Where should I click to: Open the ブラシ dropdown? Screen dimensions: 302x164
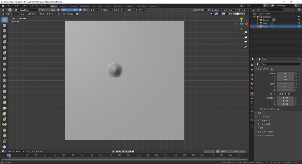(94, 10)
